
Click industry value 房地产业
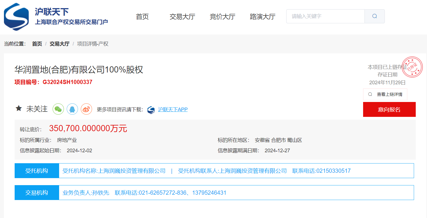coord(67,140)
